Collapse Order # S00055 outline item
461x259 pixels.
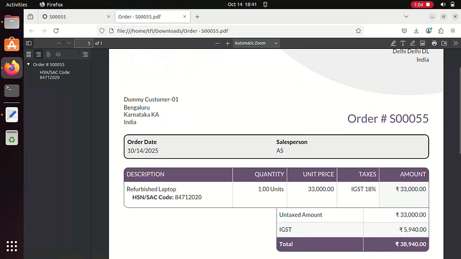coord(28,64)
